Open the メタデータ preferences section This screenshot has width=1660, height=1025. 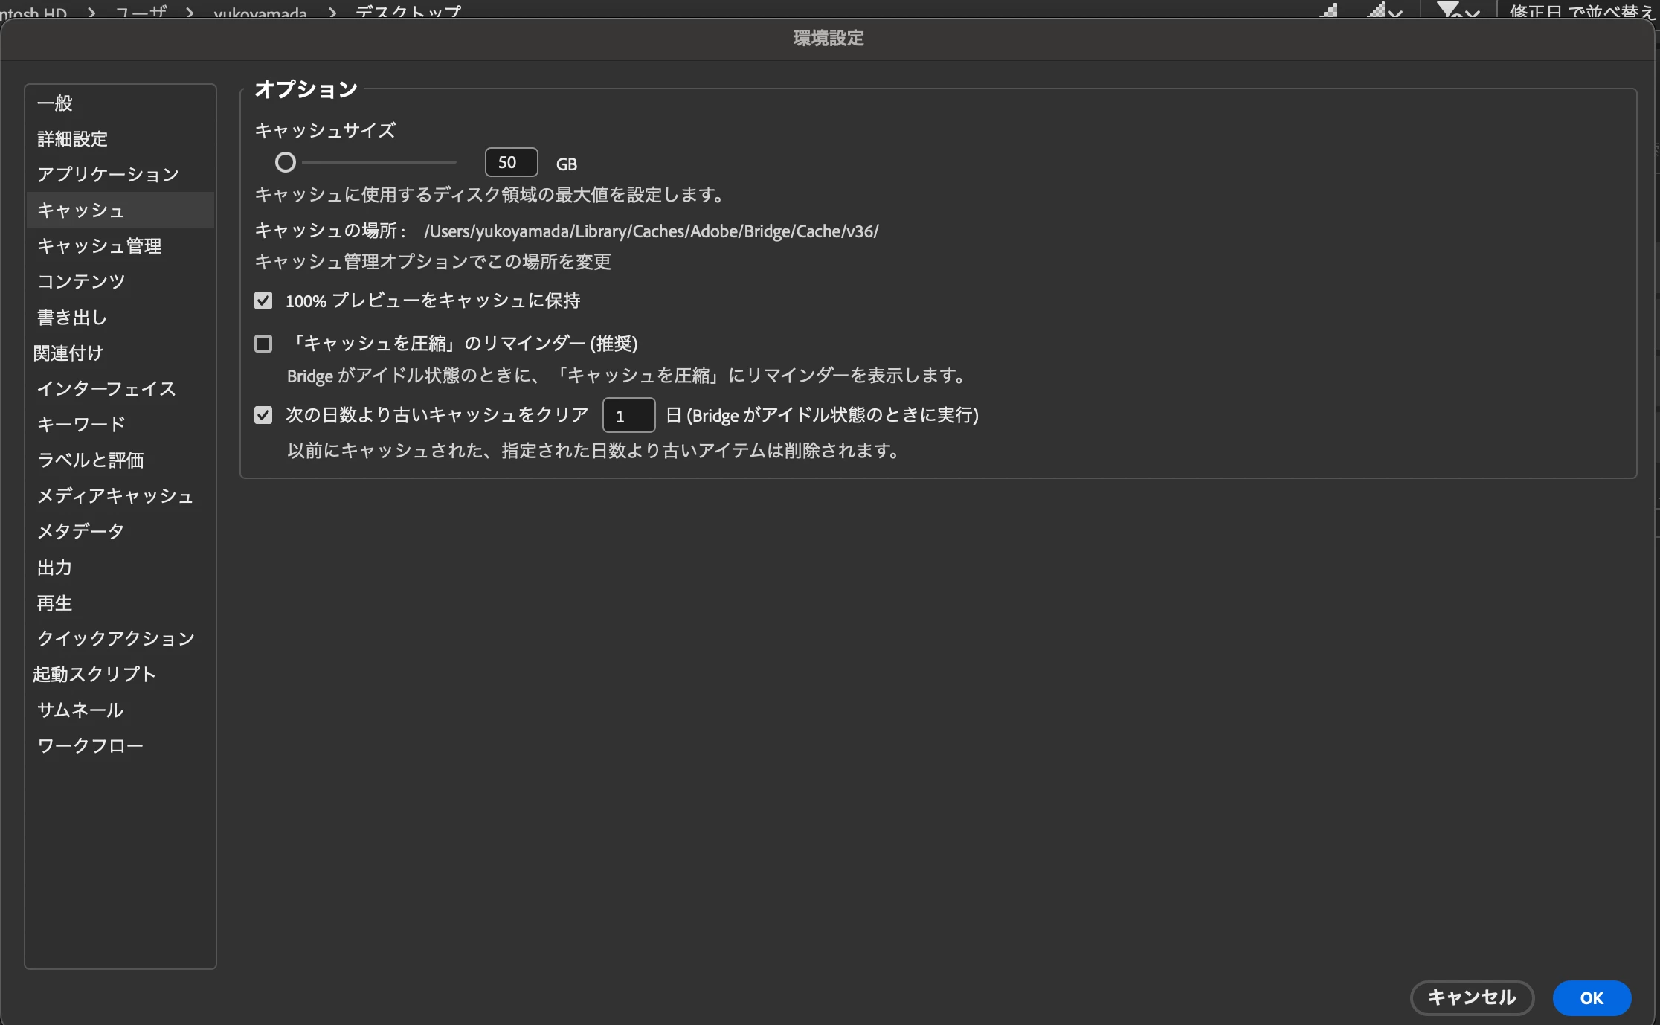click(x=80, y=531)
